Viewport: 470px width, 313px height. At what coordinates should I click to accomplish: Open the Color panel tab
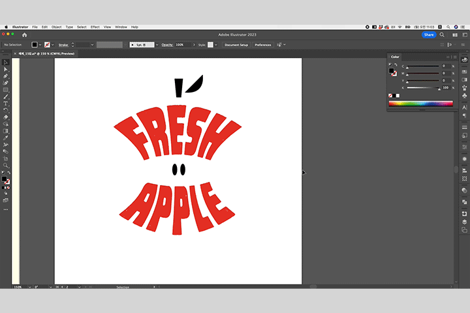(395, 57)
